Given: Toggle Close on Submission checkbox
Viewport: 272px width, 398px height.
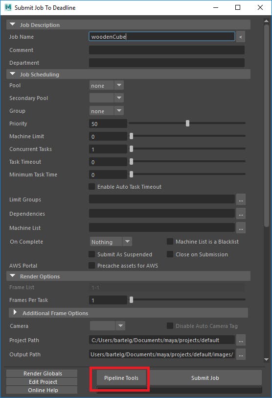Looking at the screenshot, I should (170, 254).
